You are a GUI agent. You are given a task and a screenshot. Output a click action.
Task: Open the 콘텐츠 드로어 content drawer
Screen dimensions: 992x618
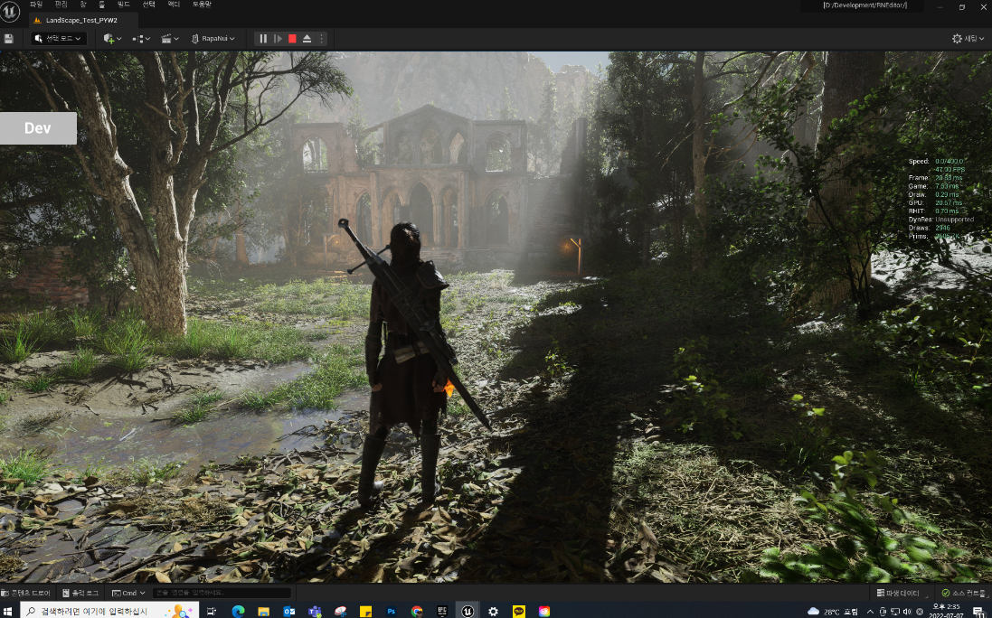[x=26, y=593]
